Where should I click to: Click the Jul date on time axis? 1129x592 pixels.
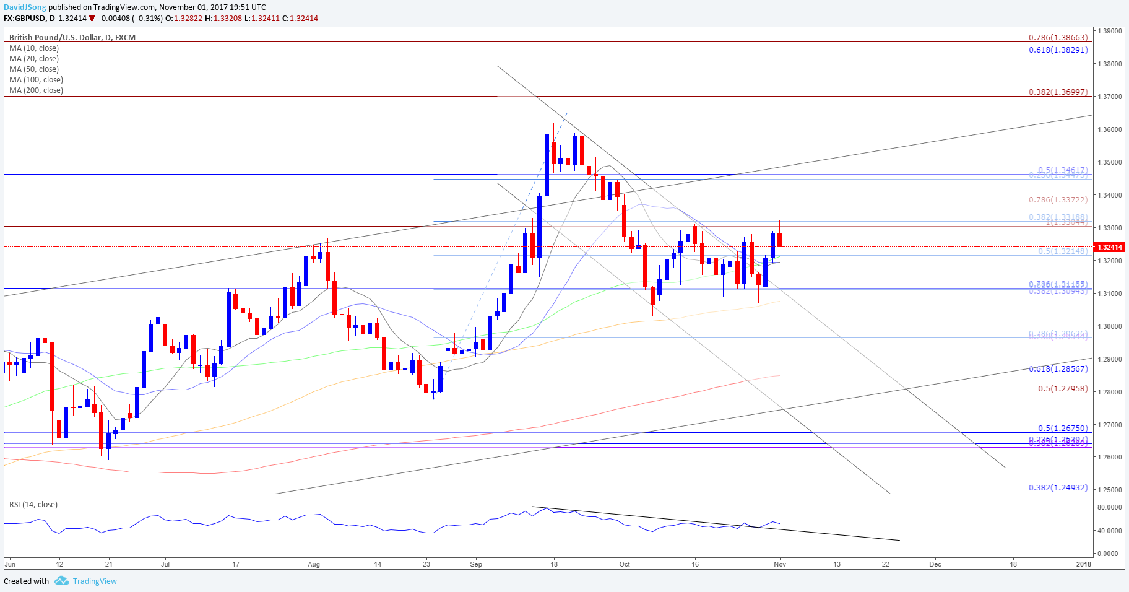[x=165, y=564]
